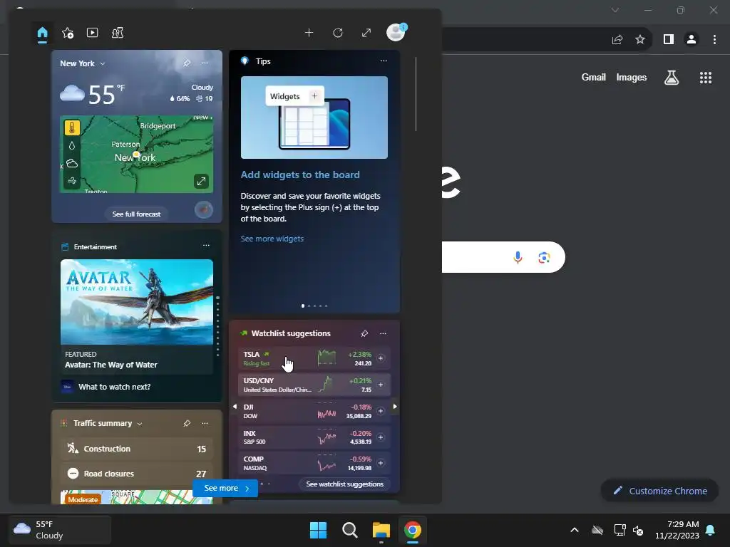730x547 pixels.
Task: Pin the Watchlist suggestions widget
Action: pyautogui.click(x=364, y=333)
